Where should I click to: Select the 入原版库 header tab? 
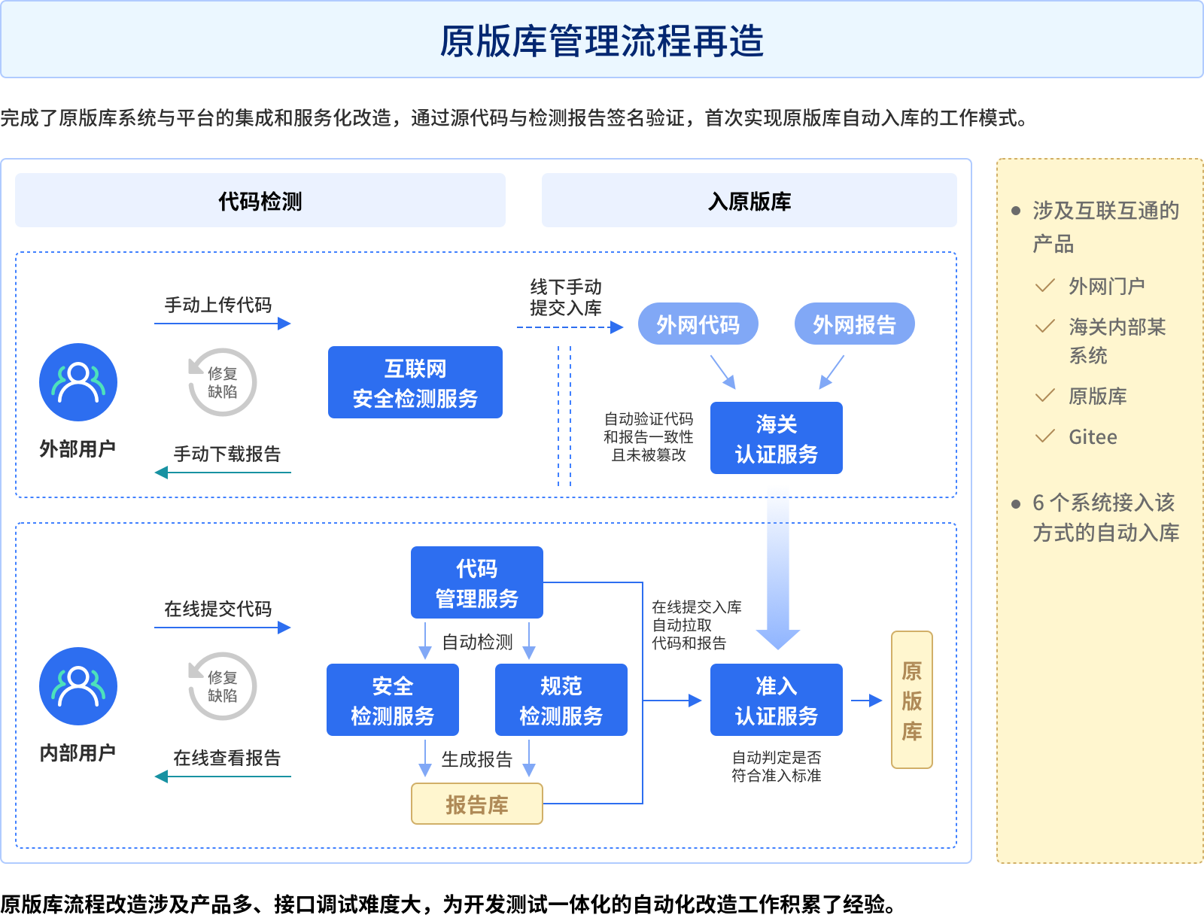tap(749, 201)
